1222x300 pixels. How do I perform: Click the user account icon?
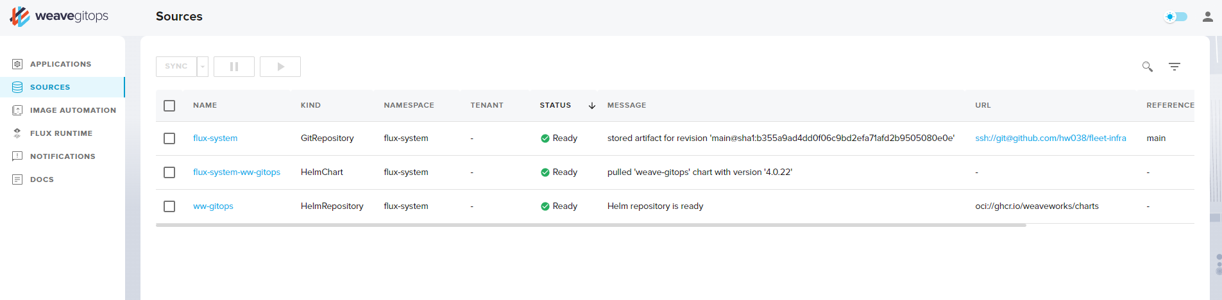(x=1208, y=17)
